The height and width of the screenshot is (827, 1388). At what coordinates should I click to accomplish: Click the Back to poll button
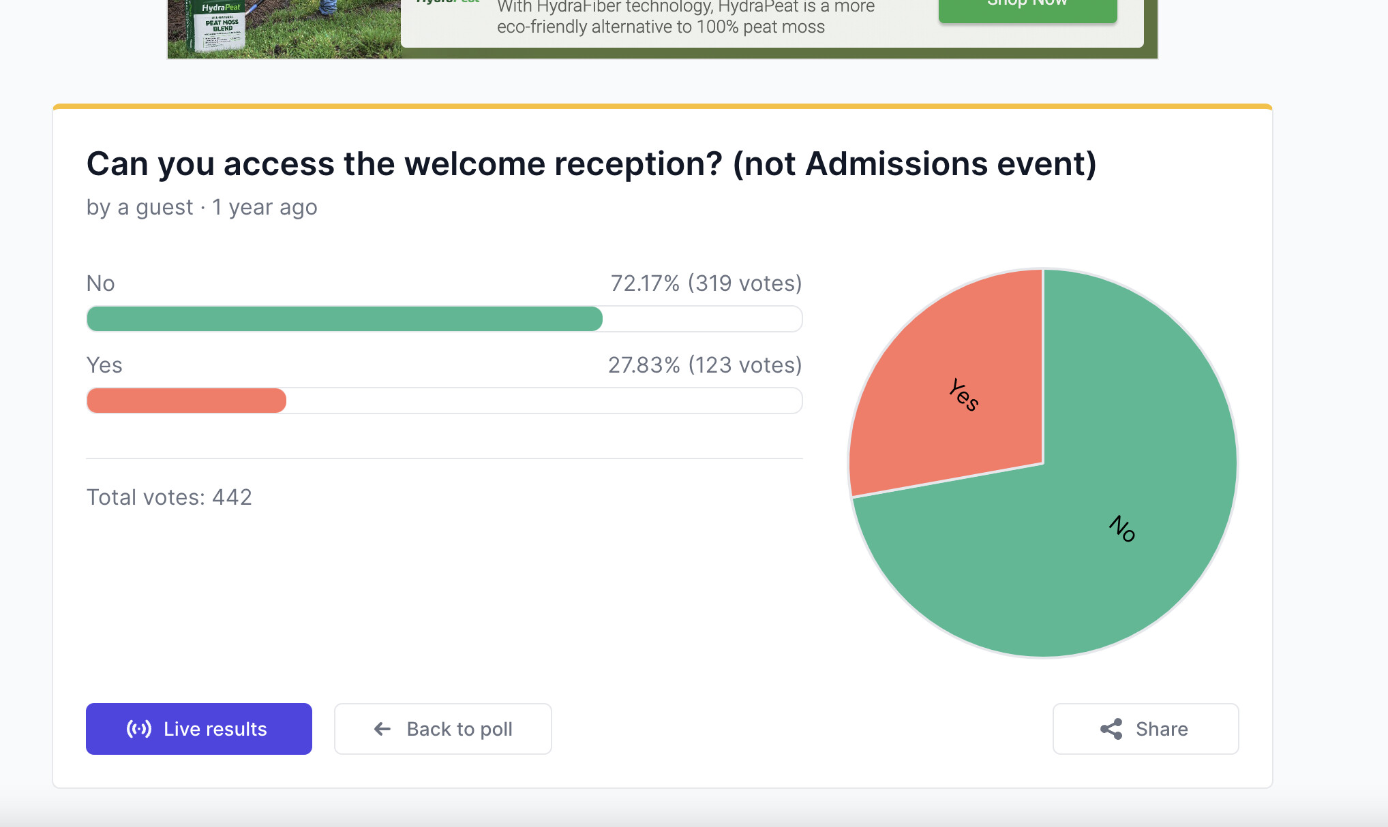(442, 728)
